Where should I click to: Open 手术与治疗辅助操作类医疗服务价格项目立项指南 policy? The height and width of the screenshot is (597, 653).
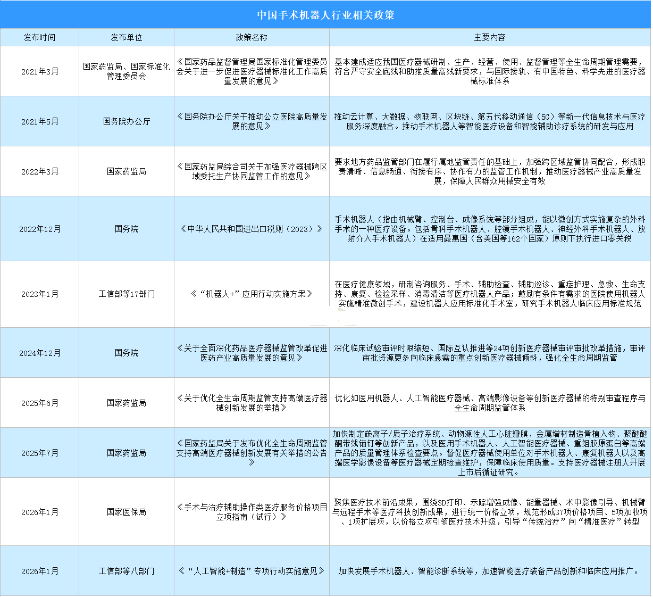click(x=252, y=512)
